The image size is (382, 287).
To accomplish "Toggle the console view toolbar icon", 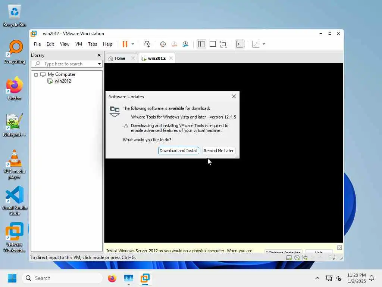I will [x=240, y=44].
